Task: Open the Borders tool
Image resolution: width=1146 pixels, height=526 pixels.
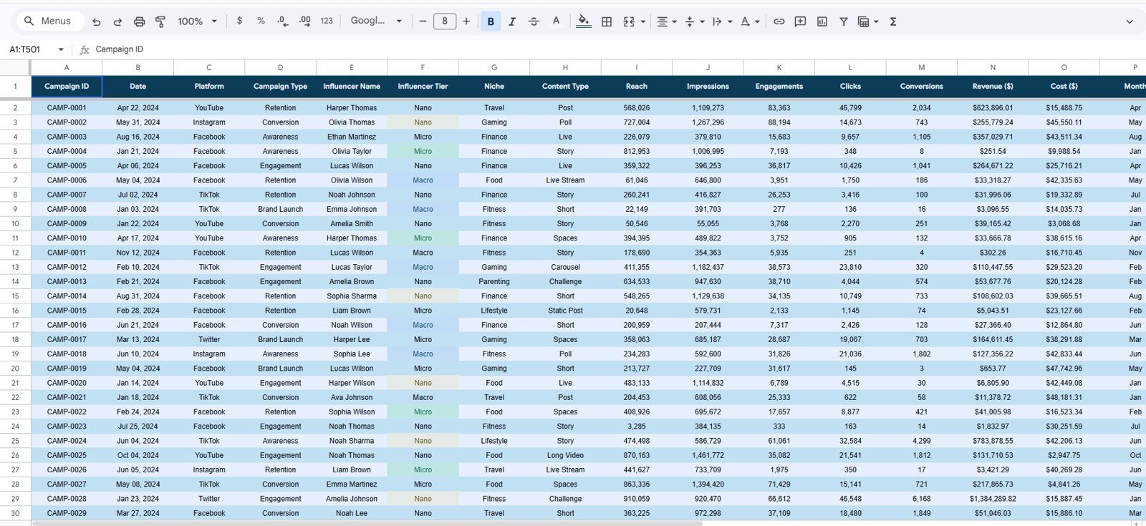Action: coord(607,21)
